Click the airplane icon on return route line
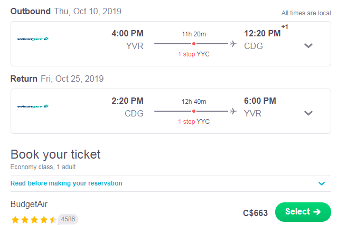This screenshot has height=225, width=347. (x=233, y=111)
